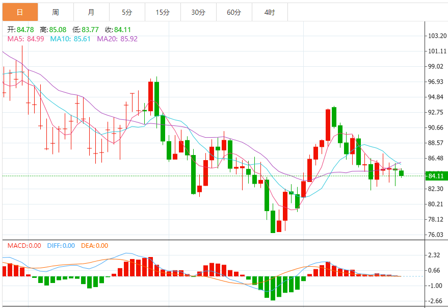Click the MA5: 84.99 legend
Viewport: 448px width, 308px height.
(25, 39)
